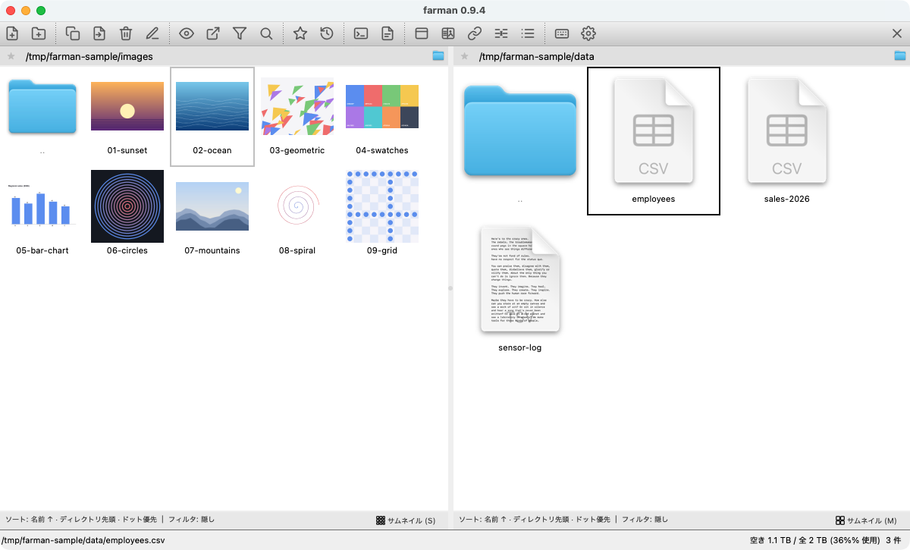
Task: Select the sensor-log text file
Action: pyautogui.click(x=520, y=280)
